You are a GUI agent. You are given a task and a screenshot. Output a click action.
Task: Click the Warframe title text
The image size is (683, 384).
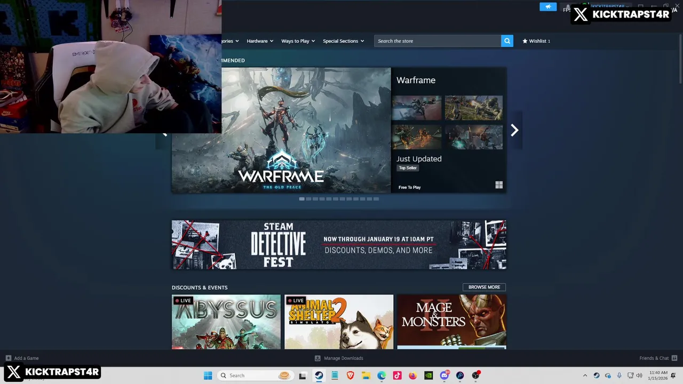(x=416, y=80)
